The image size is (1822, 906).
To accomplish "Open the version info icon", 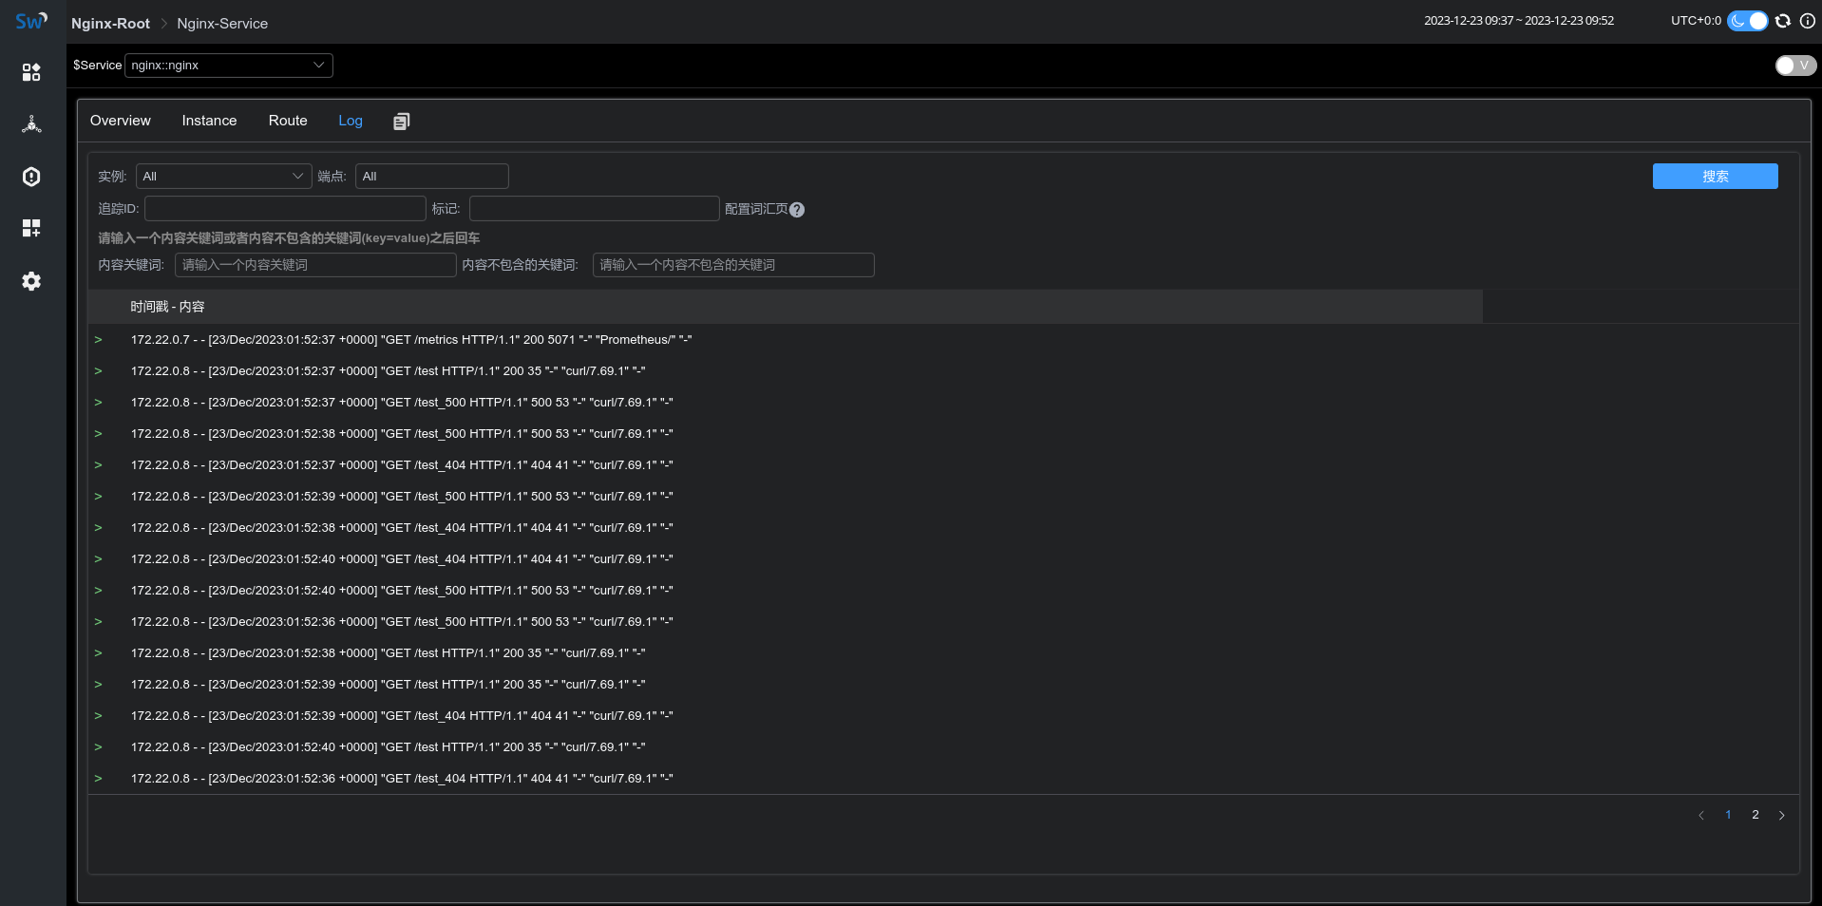I will [1810, 20].
